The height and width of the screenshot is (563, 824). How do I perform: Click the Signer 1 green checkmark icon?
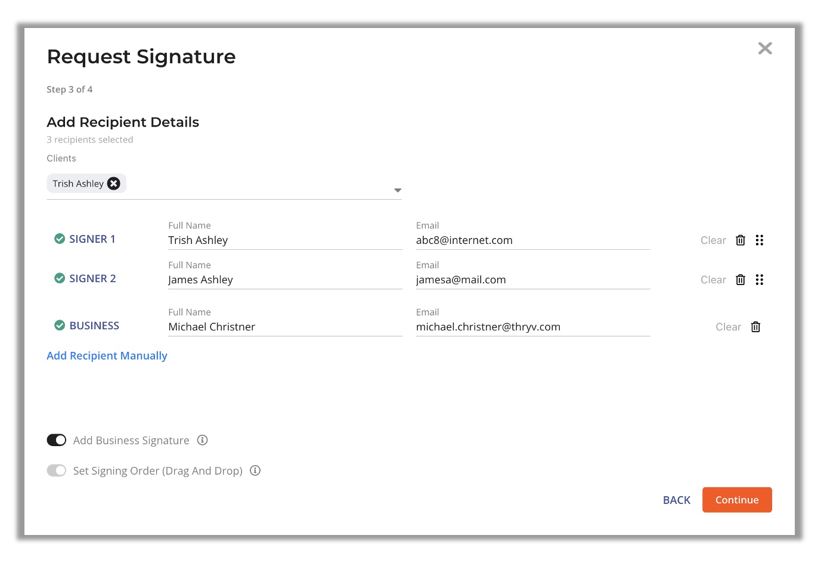pyautogui.click(x=60, y=239)
